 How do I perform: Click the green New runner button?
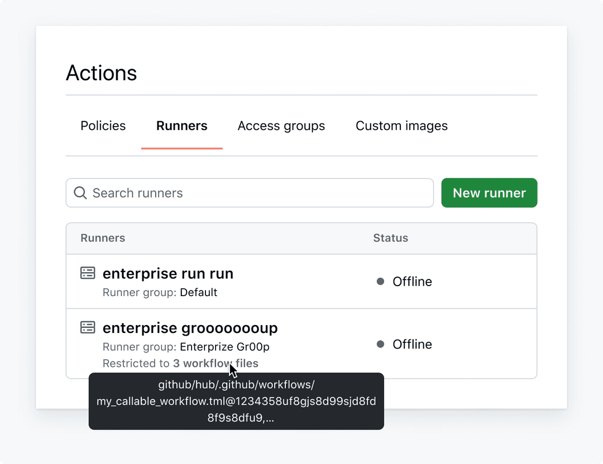pyautogui.click(x=489, y=192)
